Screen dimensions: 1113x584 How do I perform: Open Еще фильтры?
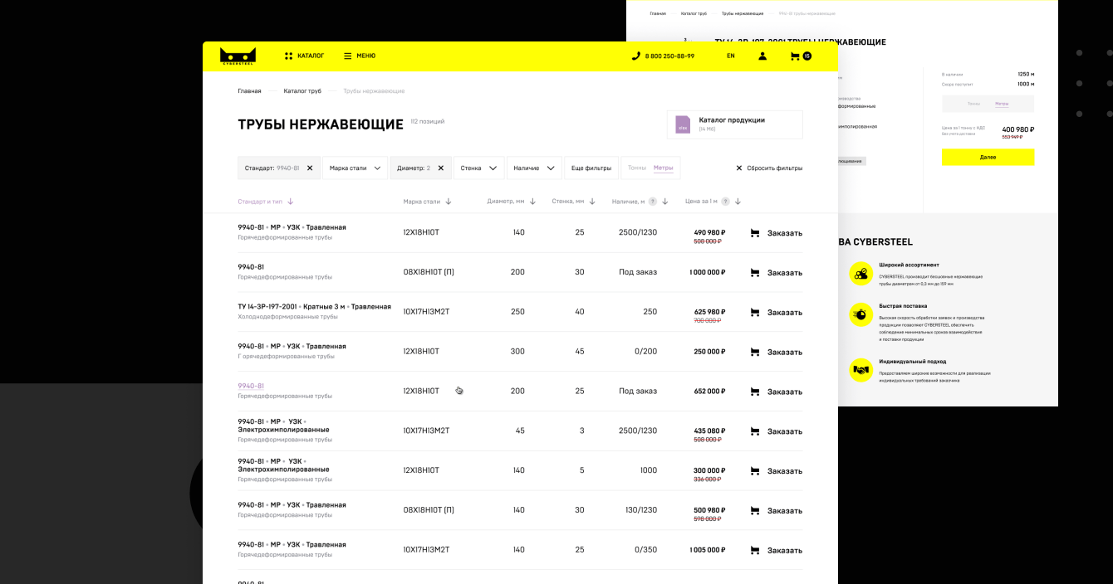click(x=591, y=168)
